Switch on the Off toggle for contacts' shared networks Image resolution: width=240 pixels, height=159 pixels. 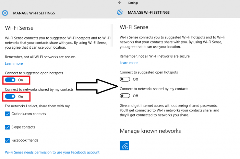click(x=125, y=96)
